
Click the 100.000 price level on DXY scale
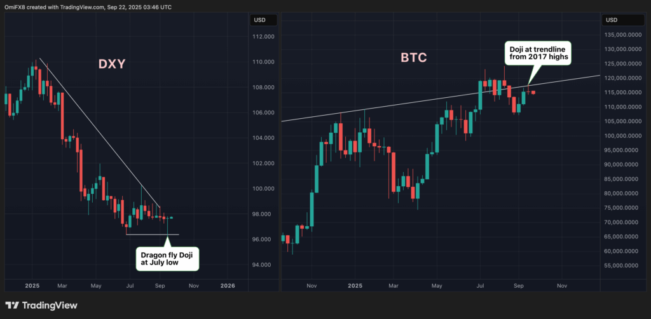pyautogui.click(x=264, y=189)
